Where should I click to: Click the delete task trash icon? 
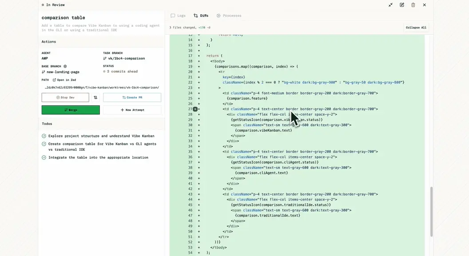pyautogui.click(x=413, y=5)
